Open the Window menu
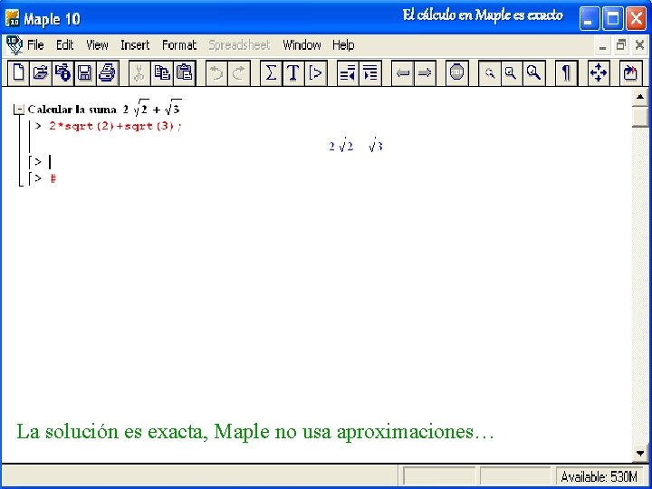 (x=302, y=45)
